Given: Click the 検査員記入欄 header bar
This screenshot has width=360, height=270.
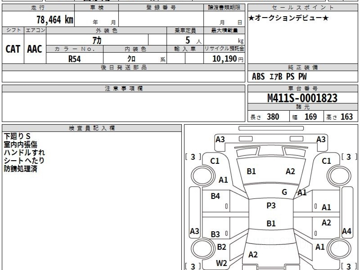Looking at the screenshot, I should pos(92,128).
